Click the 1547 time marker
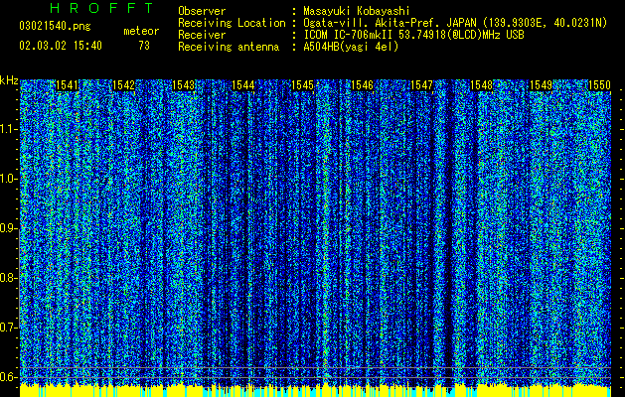This screenshot has width=625, height=397. [421, 85]
